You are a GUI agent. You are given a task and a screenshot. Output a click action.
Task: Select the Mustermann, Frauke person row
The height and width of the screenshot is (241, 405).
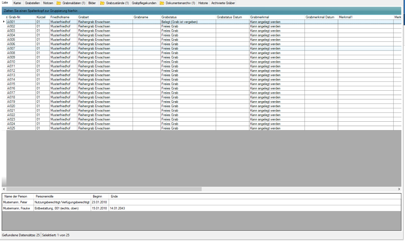[x=16, y=208]
